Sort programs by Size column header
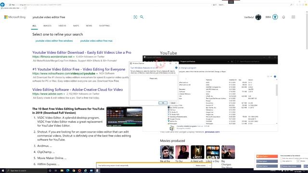The width and height of the screenshot is (308, 173). click(240, 80)
